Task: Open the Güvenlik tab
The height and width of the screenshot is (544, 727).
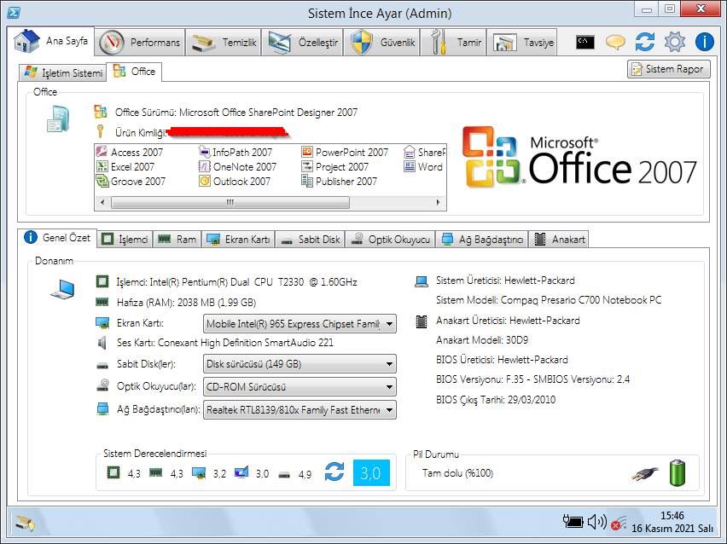Action: tap(382, 43)
